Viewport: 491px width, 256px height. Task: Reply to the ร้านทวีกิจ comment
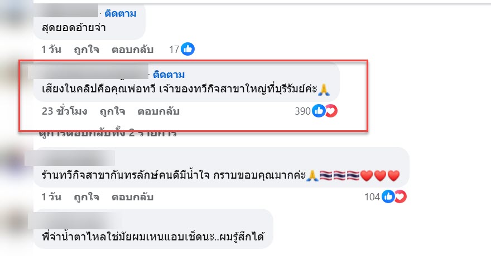(x=132, y=197)
